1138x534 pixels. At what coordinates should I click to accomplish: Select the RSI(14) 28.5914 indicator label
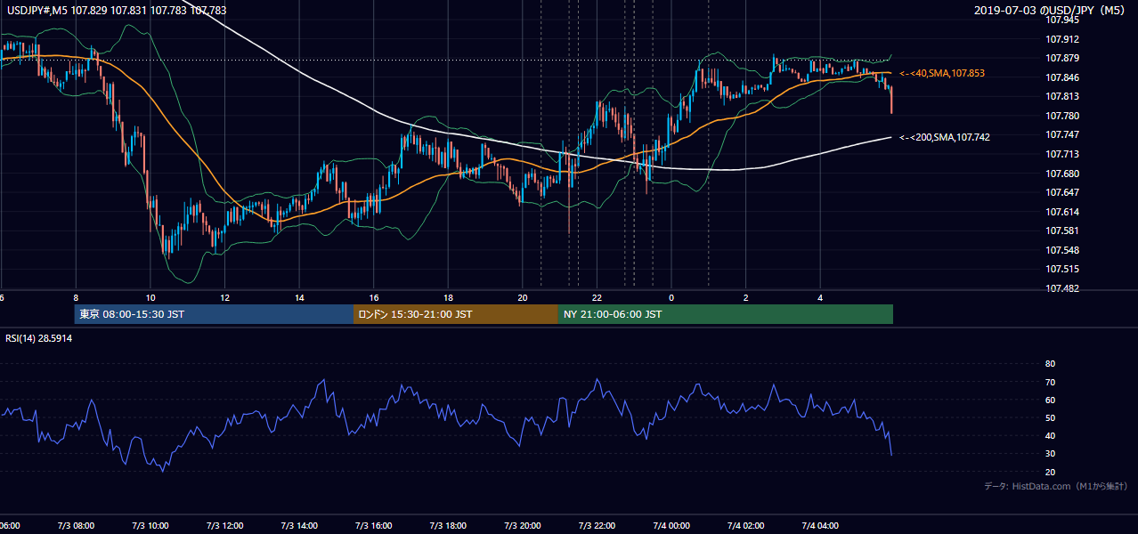click(39, 338)
